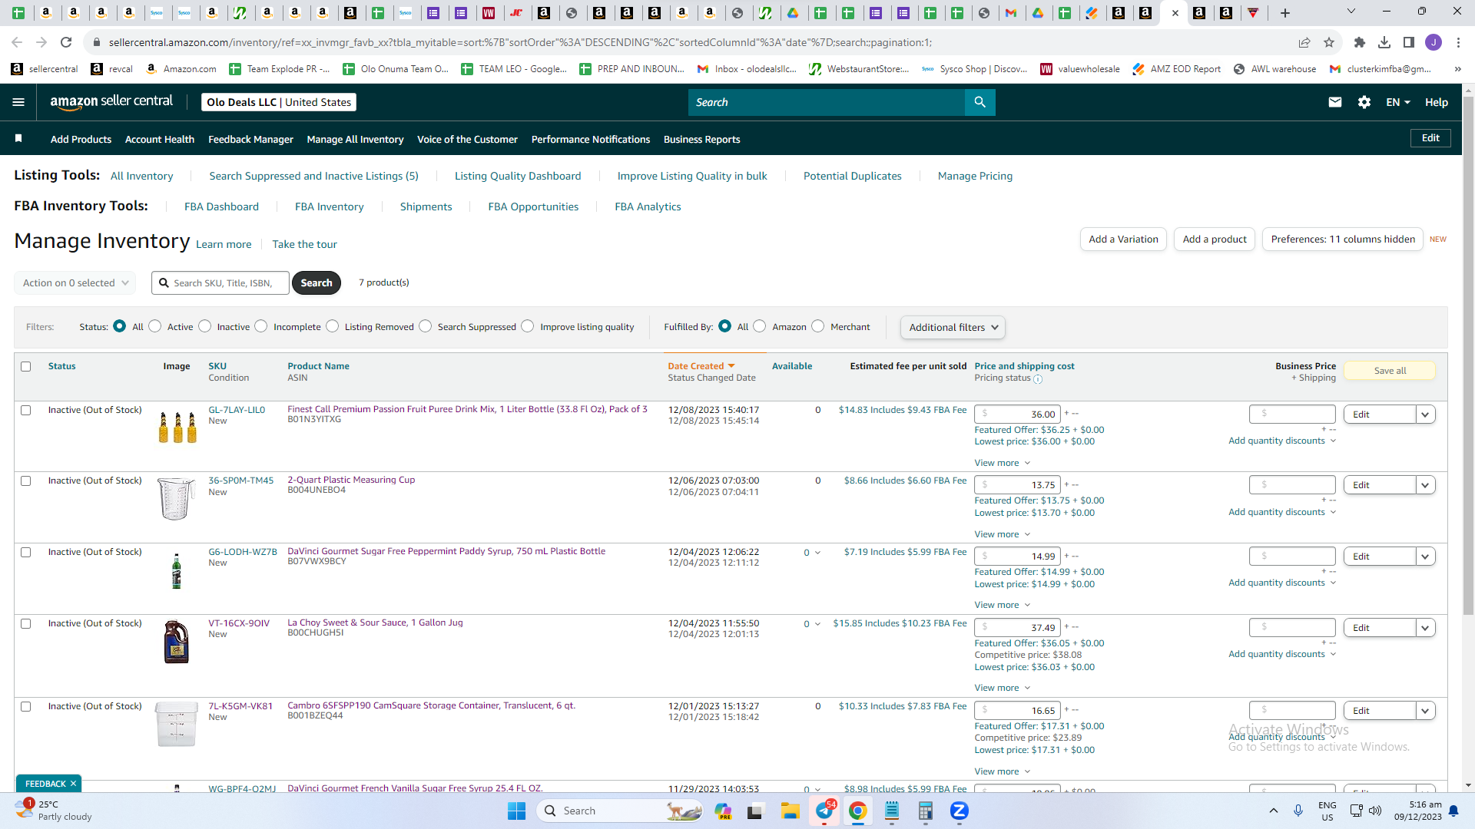Open Voice of the Customer
Image resolution: width=1475 pixels, height=829 pixels.
click(x=467, y=139)
